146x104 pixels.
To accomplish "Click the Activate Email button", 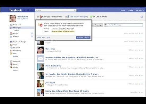I will coord(83,37).
